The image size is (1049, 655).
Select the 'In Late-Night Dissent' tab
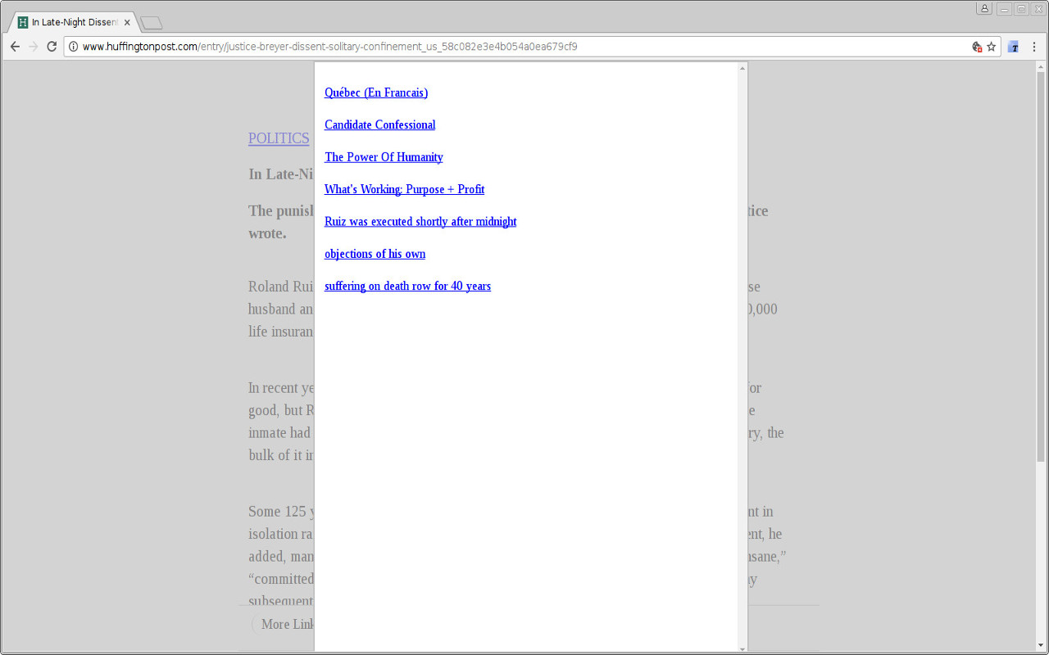point(75,22)
